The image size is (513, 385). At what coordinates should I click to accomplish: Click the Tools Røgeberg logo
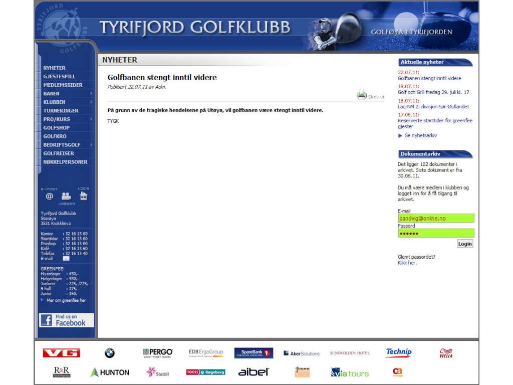tap(205, 372)
